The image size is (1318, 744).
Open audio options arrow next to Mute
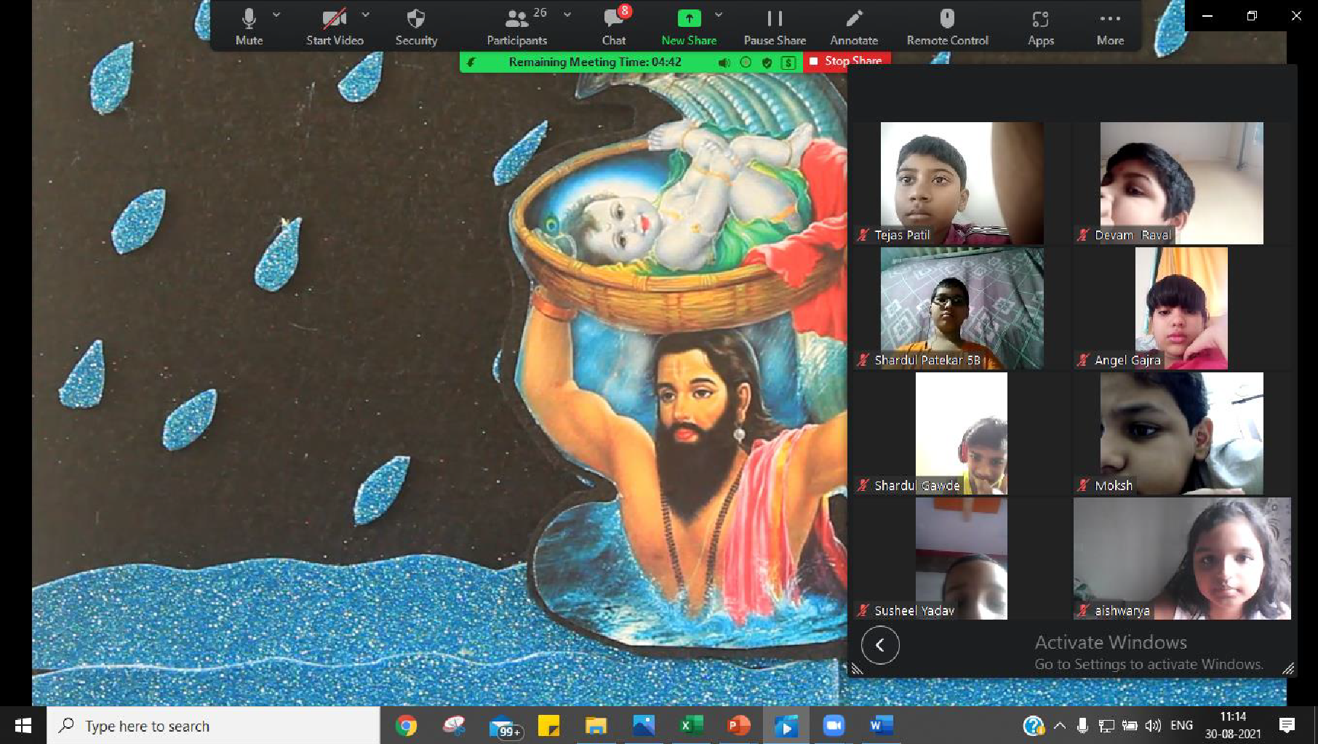click(x=276, y=15)
